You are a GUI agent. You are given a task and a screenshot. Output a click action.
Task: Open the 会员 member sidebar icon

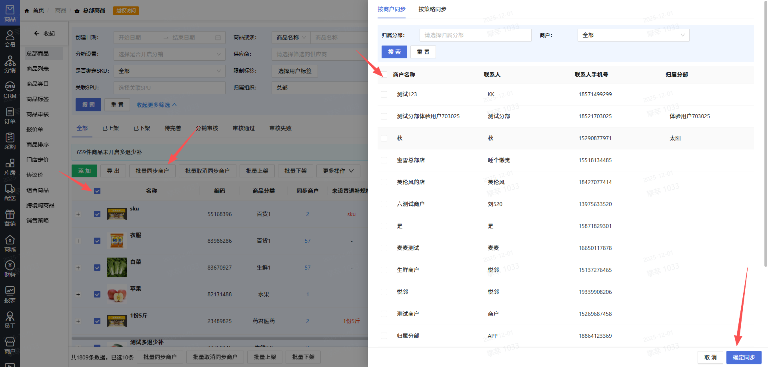pyautogui.click(x=10, y=38)
